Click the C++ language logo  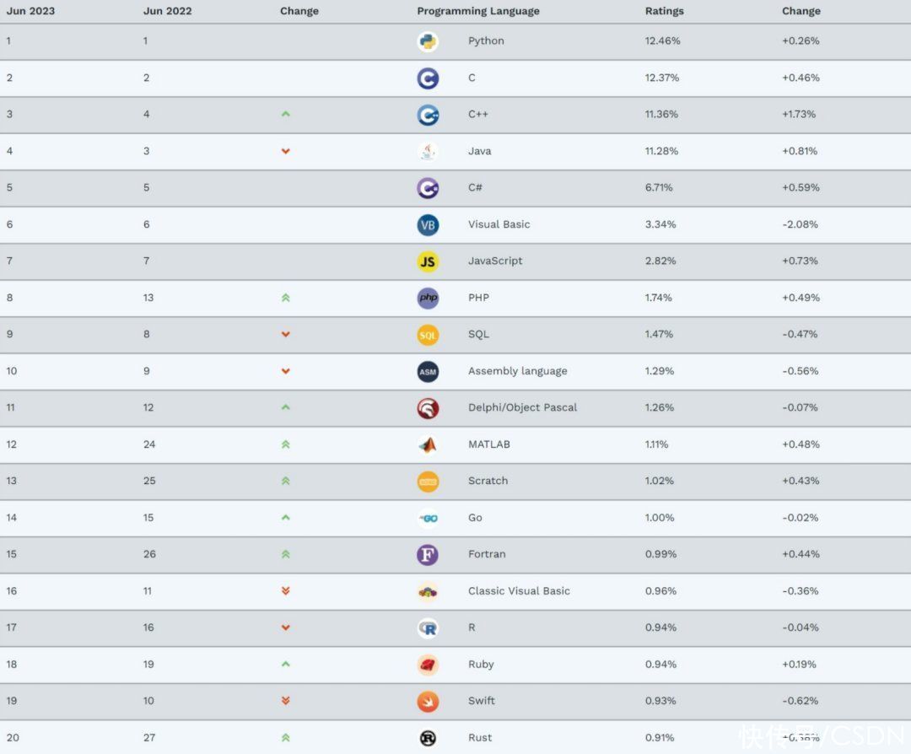coord(428,115)
